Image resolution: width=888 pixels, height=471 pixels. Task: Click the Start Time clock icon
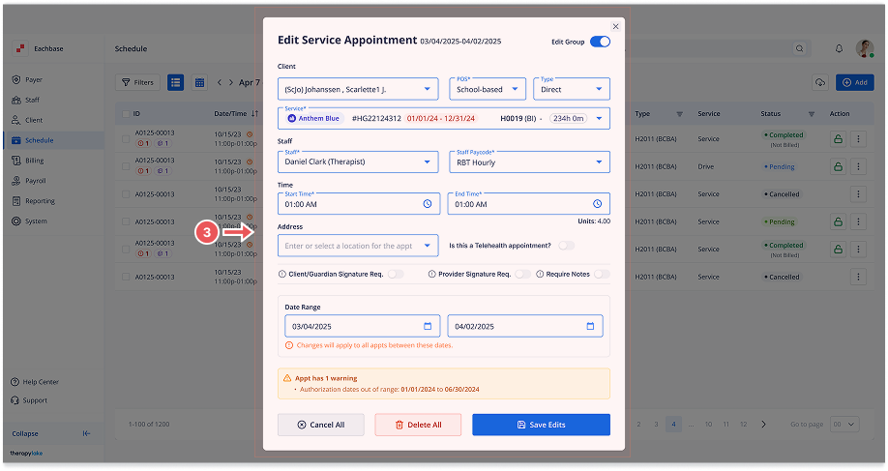(428, 204)
